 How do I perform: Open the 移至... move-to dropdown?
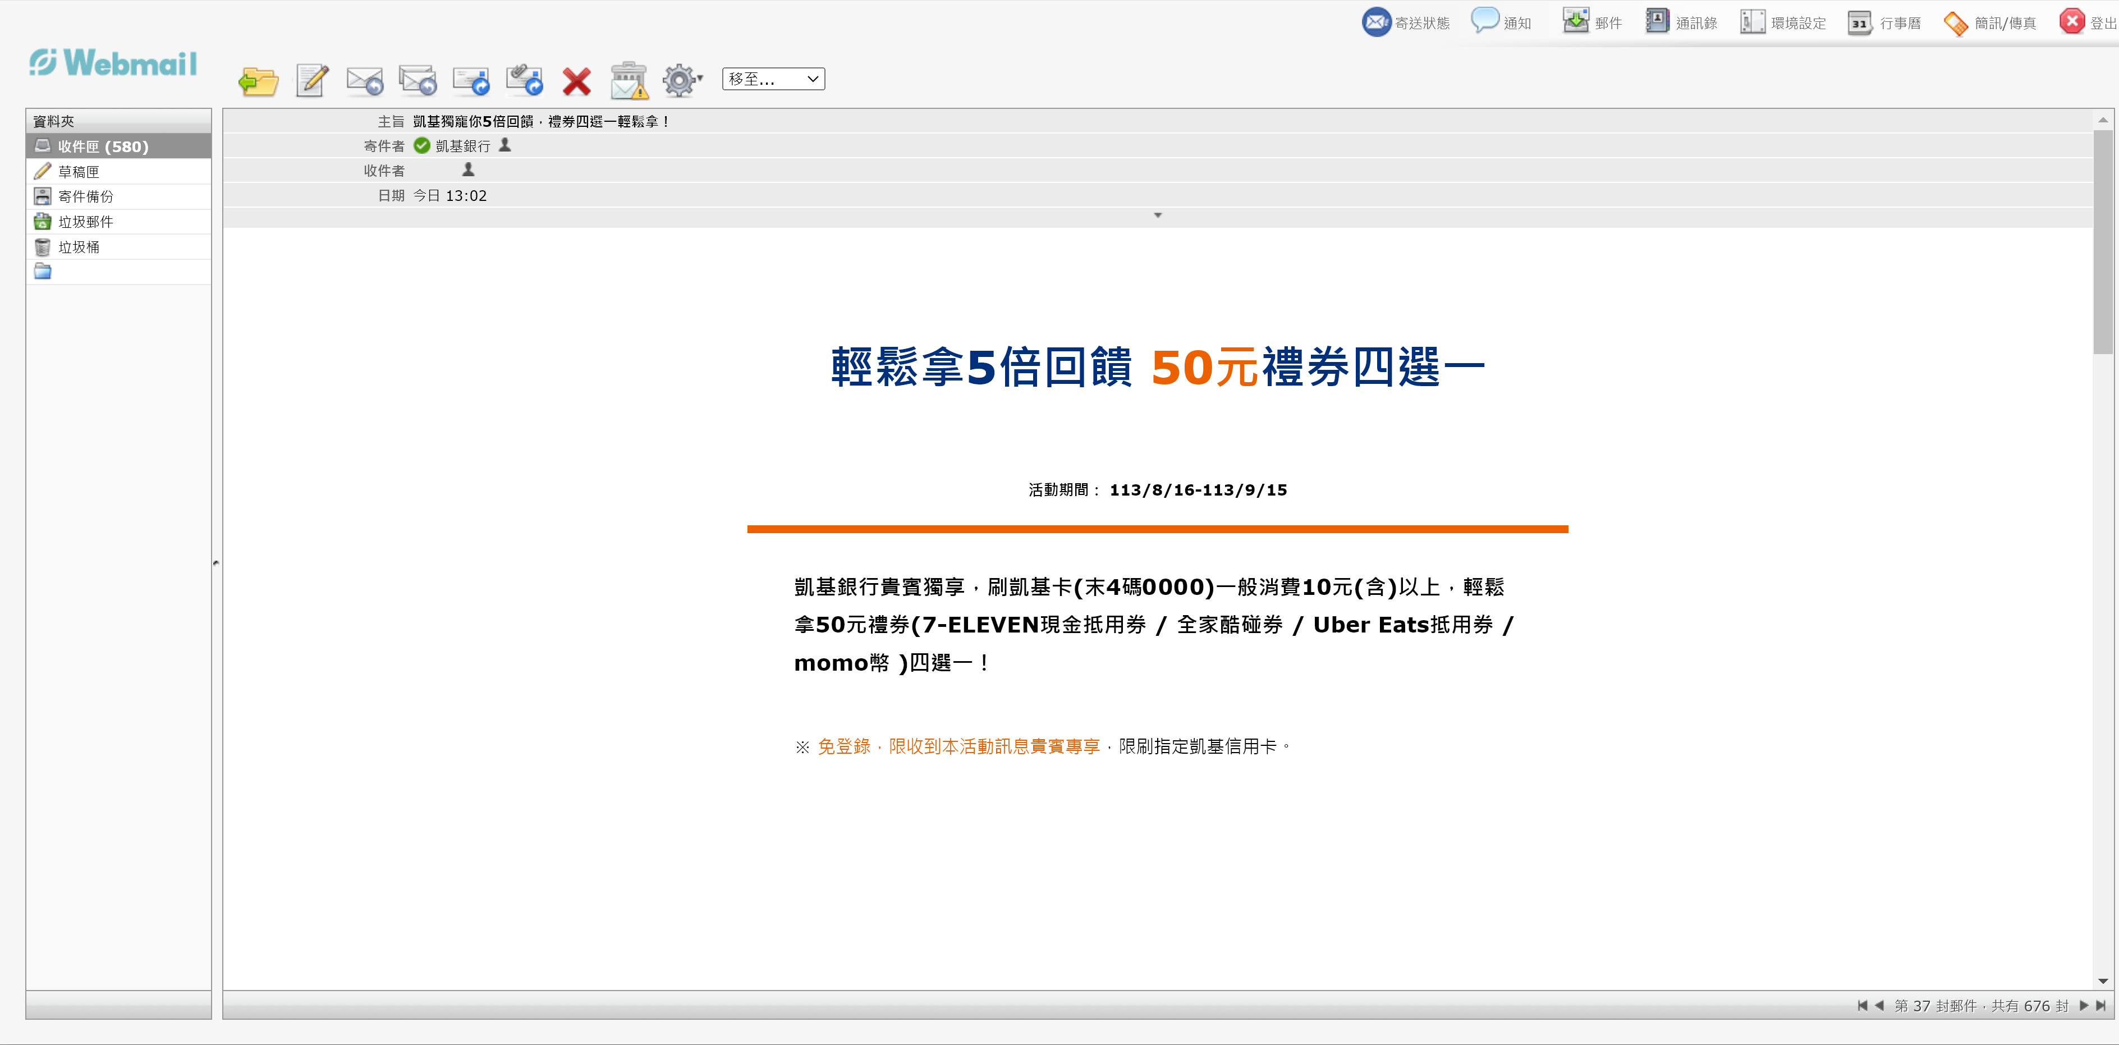point(773,79)
